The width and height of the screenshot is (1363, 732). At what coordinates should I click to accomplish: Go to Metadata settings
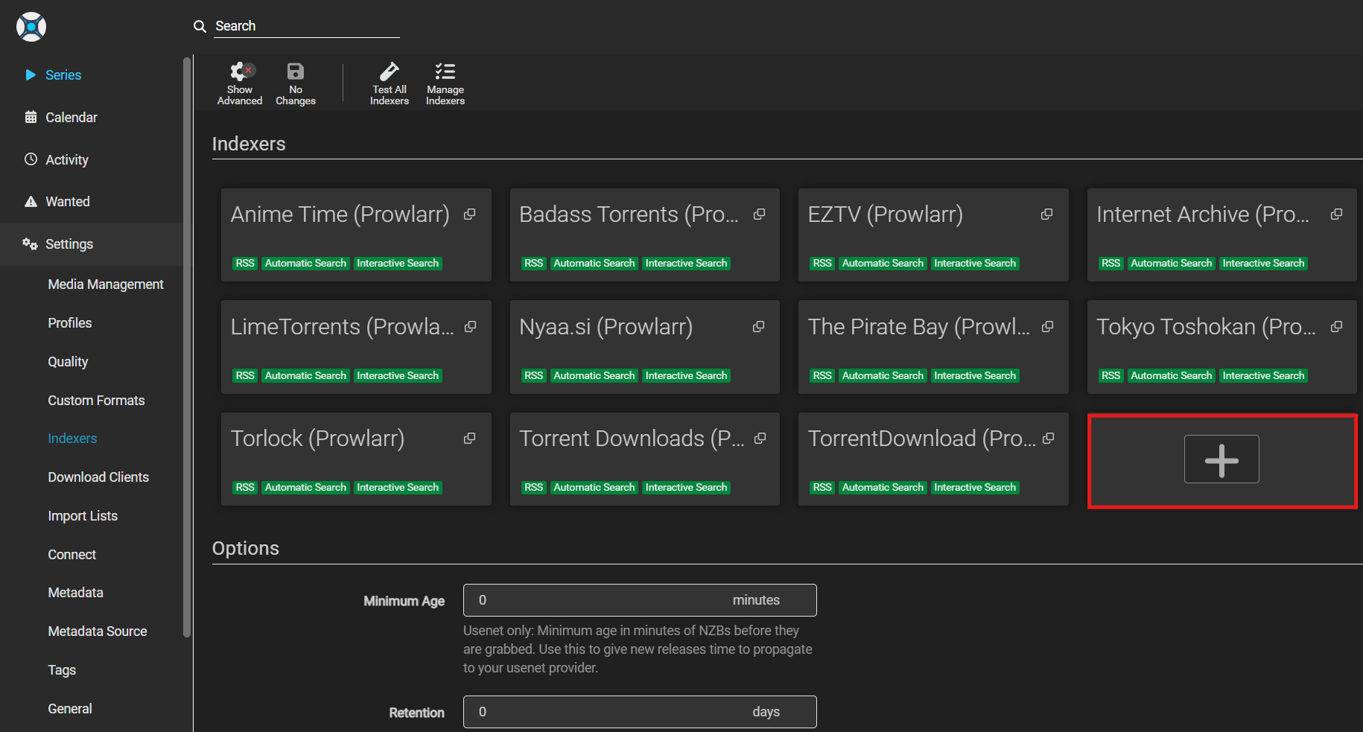(75, 593)
